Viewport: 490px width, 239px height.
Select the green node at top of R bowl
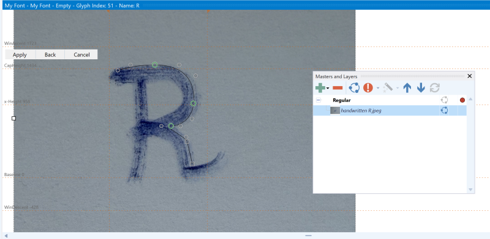point(155,65)
